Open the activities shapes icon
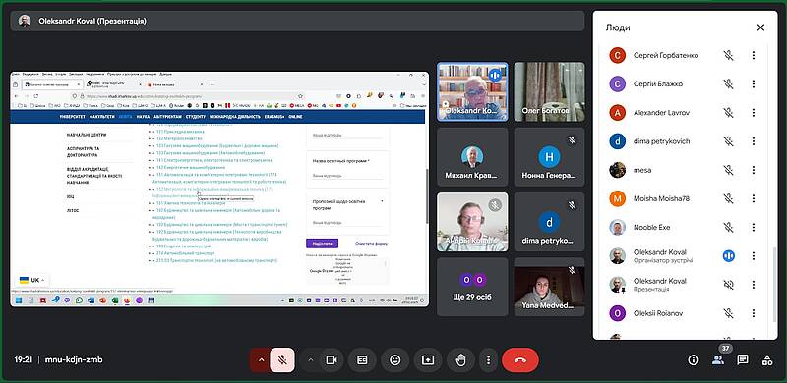Image resolution: width=787 pixels, height=383 pixels. 767,360
